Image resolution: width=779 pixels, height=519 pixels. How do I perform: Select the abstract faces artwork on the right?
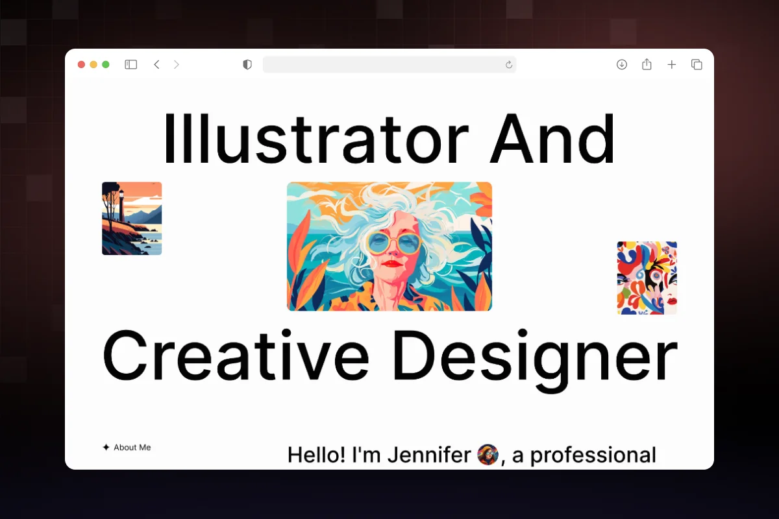coord(647,277)
